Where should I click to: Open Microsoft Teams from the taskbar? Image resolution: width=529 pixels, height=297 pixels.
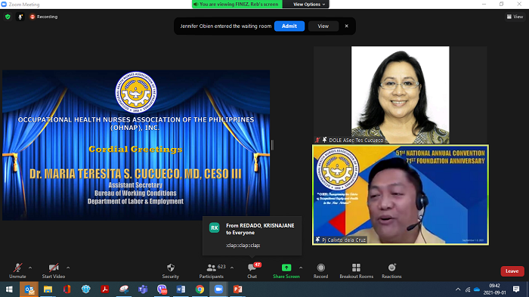(x=143, y=289)
